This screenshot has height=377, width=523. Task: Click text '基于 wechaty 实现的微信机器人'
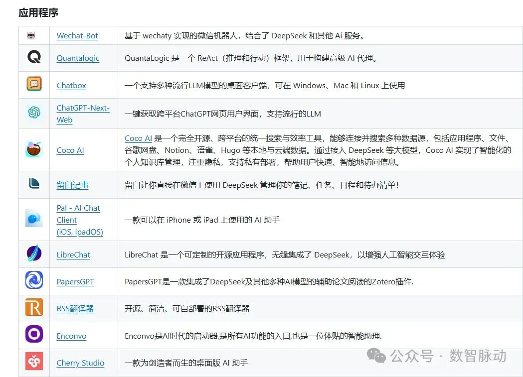181,36
